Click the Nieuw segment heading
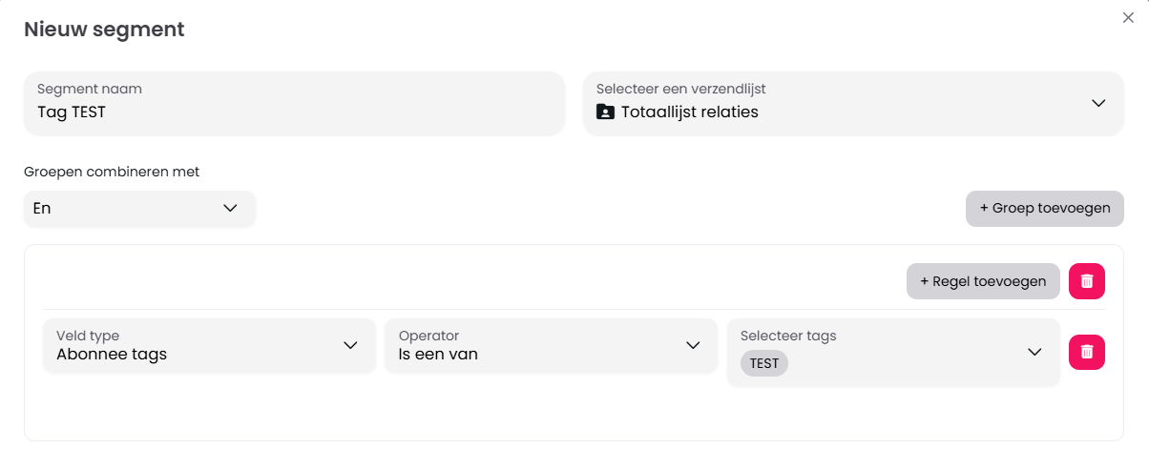Image resolution: width=1149 pixels, height=449 pixels. pyautogui.click(x=104, y=30)
